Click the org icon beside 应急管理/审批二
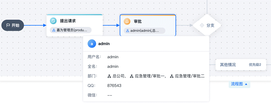This screenshot has width=271, height=110. 172,76
